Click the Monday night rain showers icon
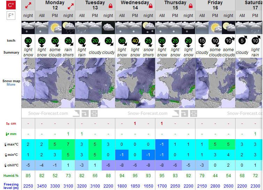Viewport: 263px width, 190px height. coord(68,27)
